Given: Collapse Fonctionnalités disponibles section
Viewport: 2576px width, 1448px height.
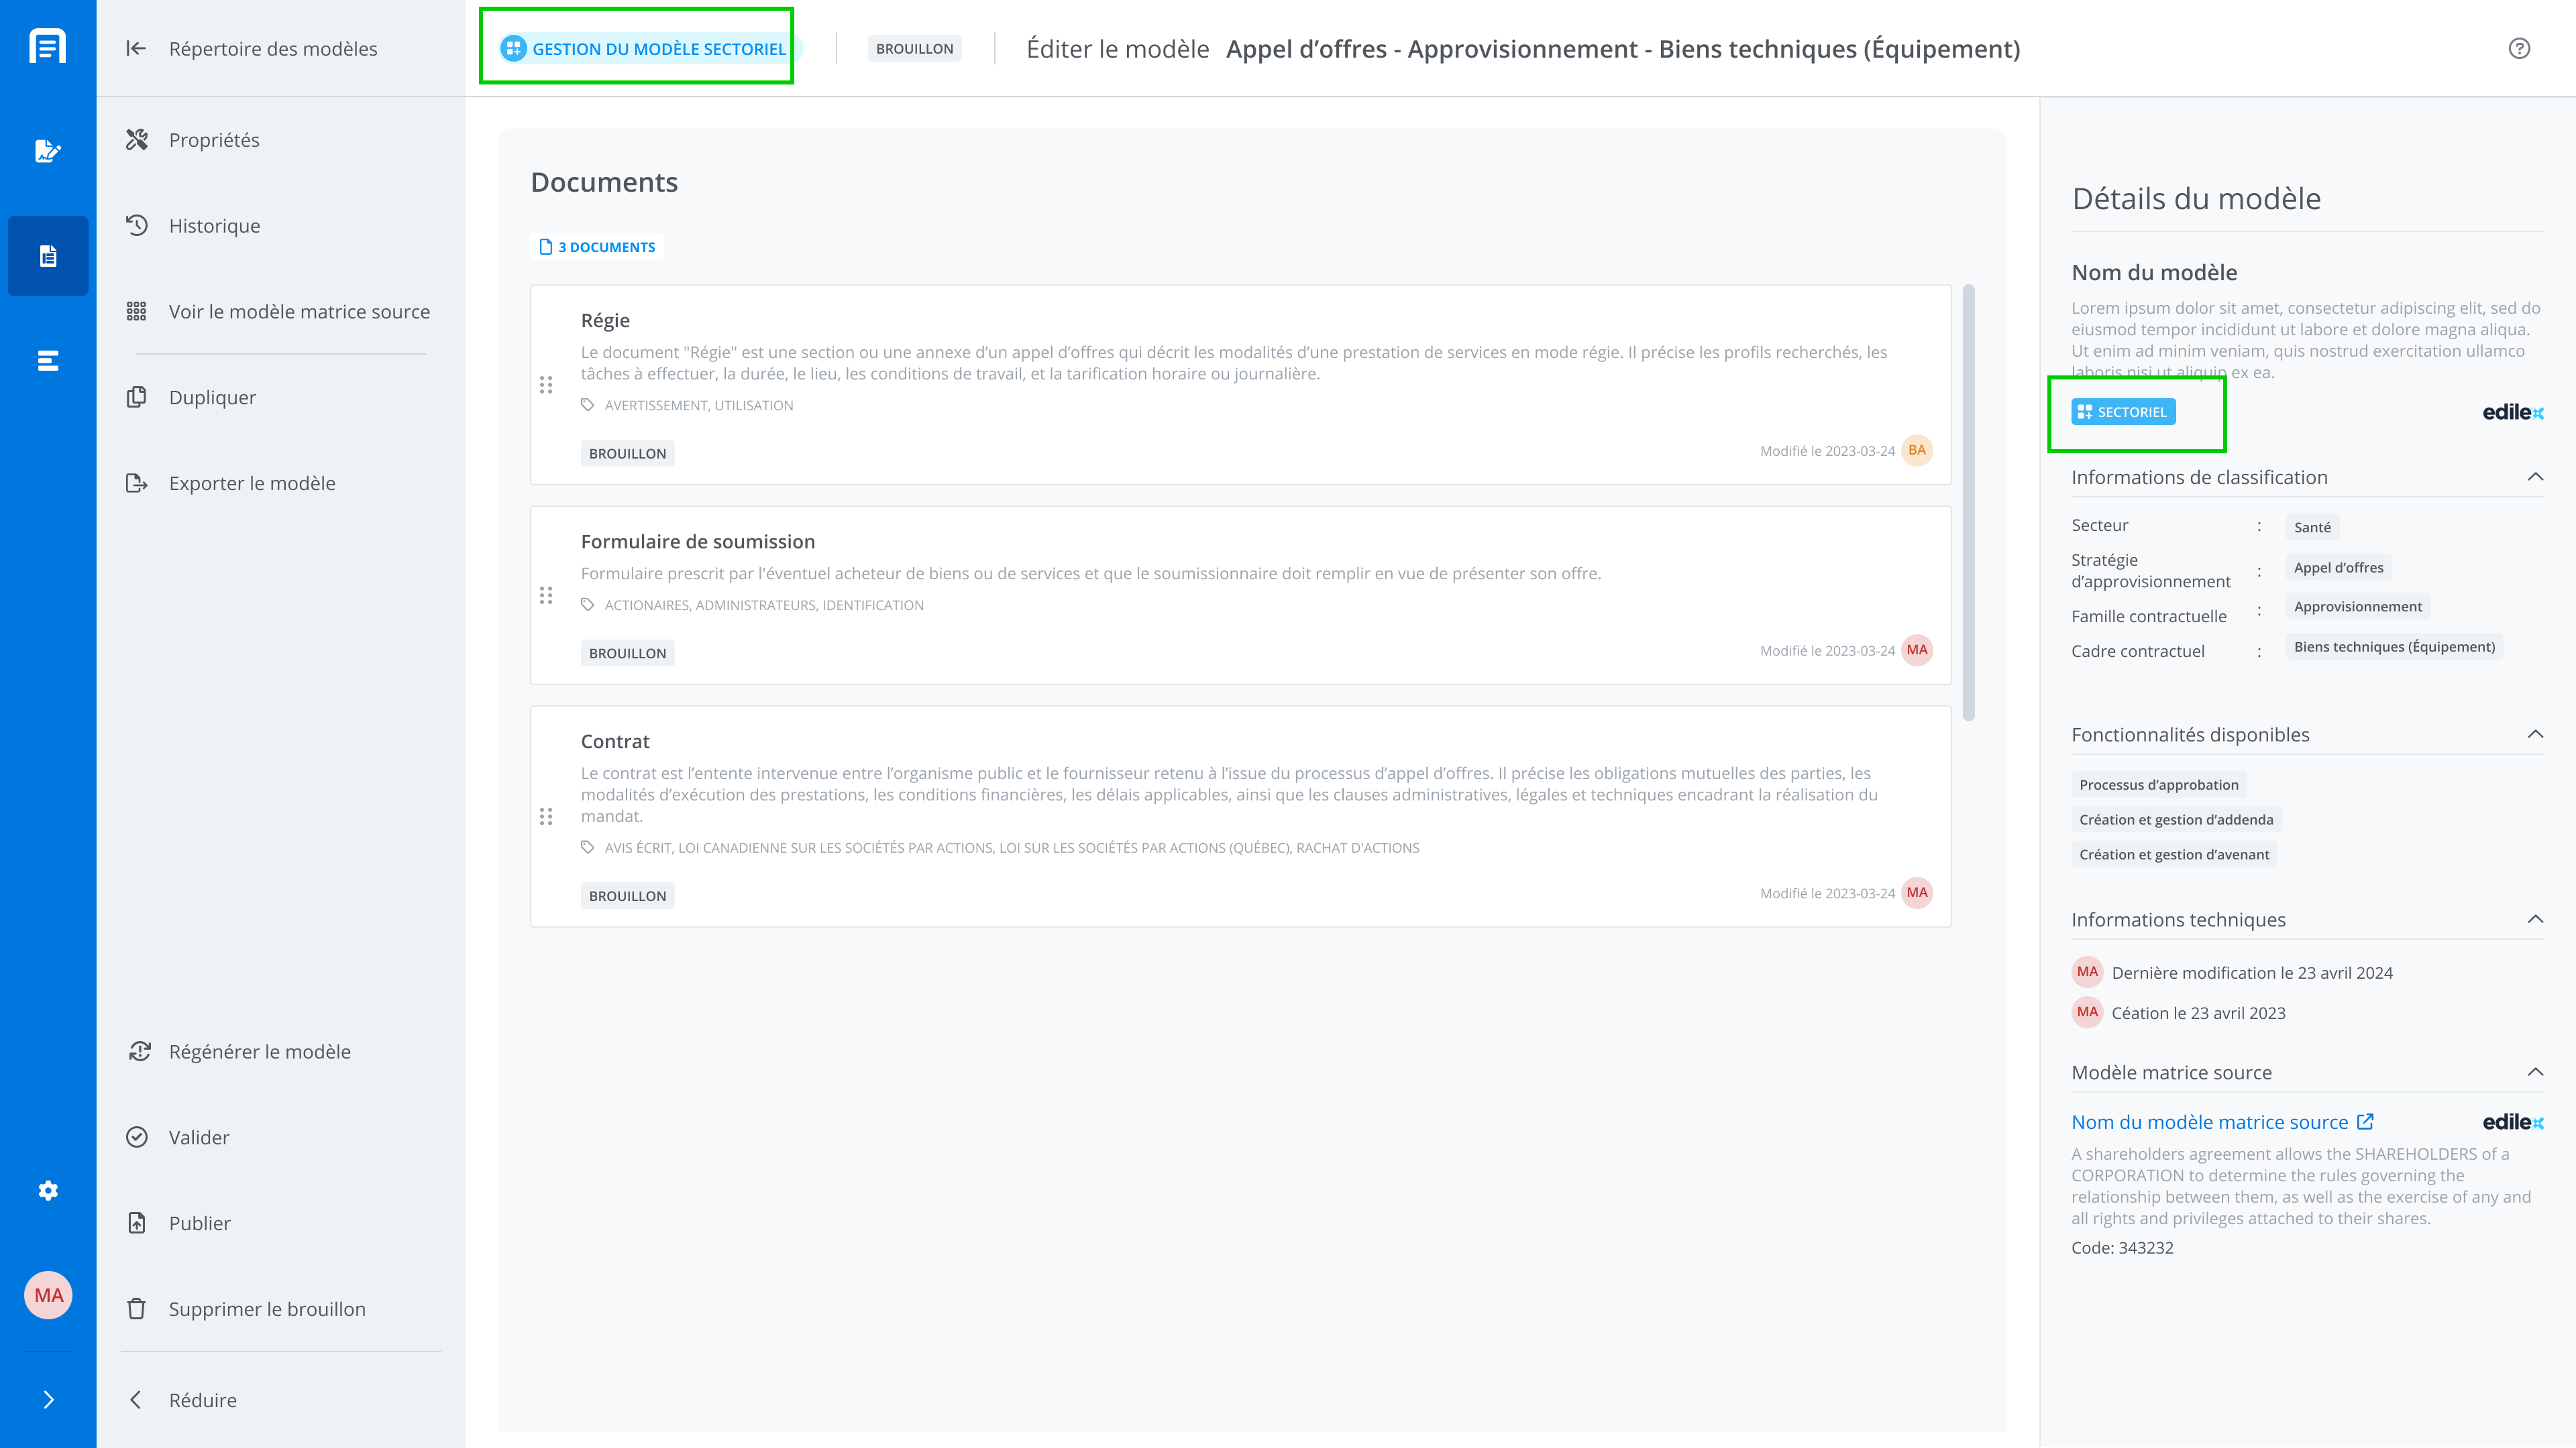Looking at the screenshot, I should 2535,735.
